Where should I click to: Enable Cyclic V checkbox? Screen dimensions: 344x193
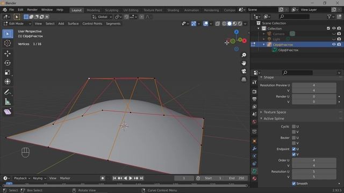294,132
